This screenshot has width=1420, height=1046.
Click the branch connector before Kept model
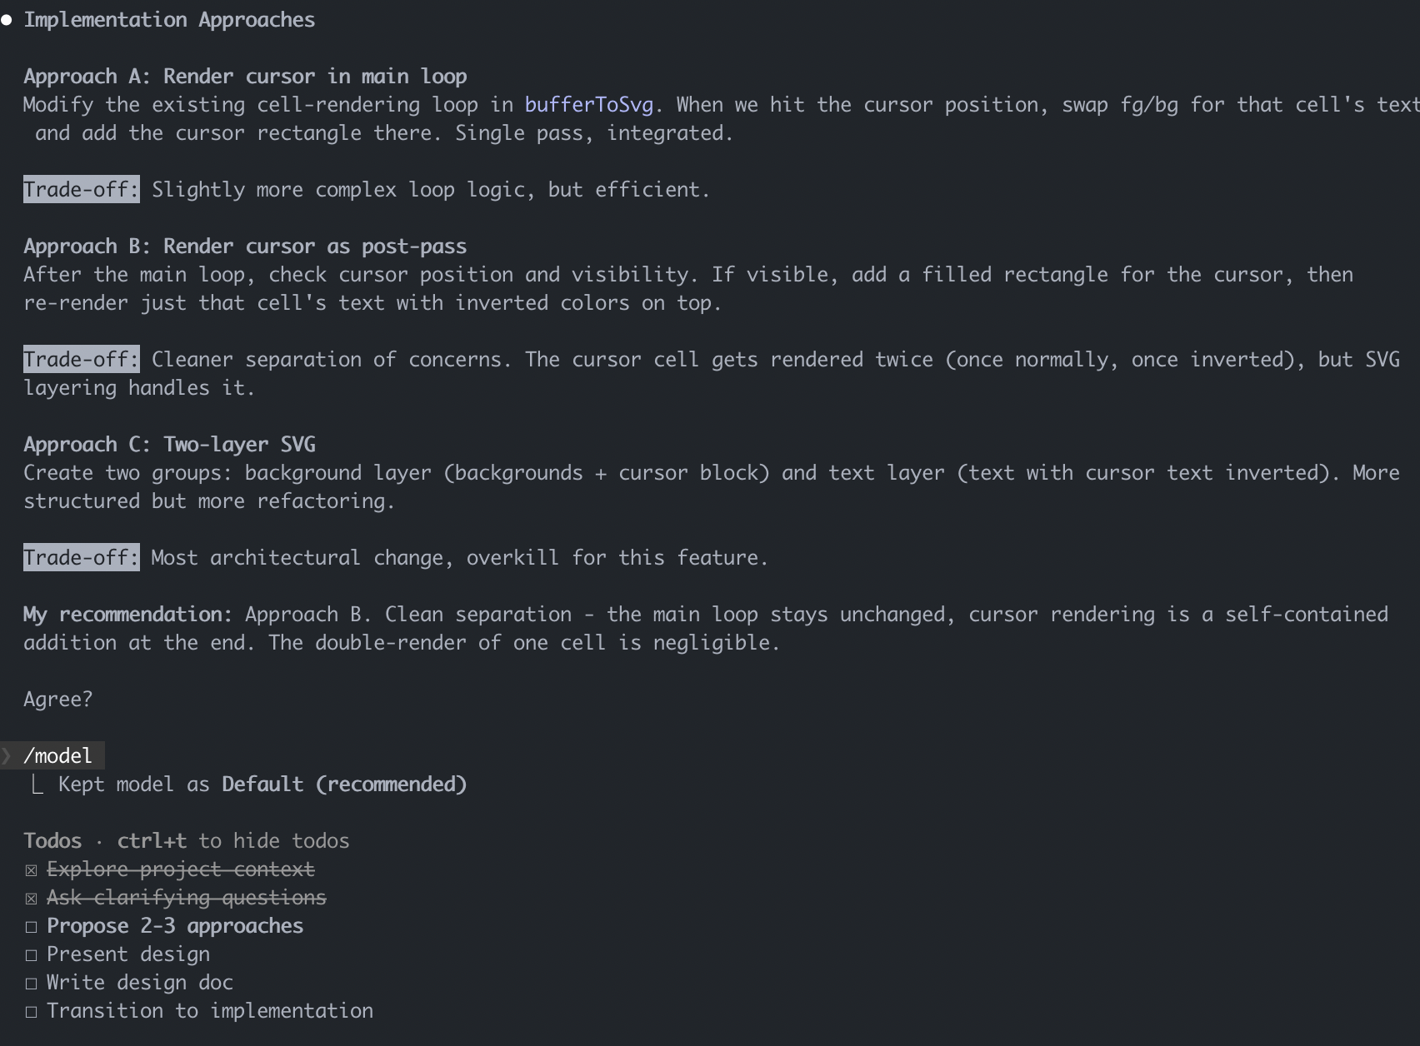tap(37, 784)
